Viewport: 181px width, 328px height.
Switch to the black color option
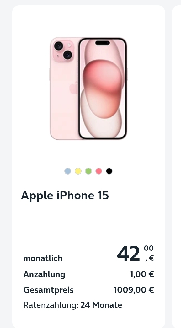(x=109, y=171)
